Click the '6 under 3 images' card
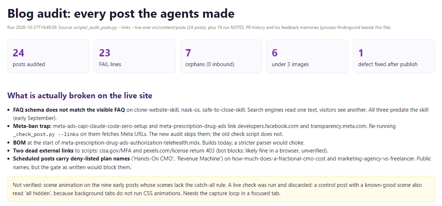Viewport: 442px width, 206px height. (308, 56)
